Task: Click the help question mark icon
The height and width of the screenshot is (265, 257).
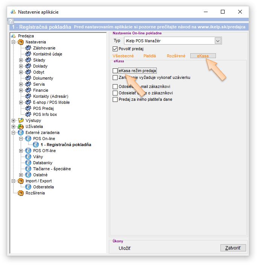Action: click(11, 22)
